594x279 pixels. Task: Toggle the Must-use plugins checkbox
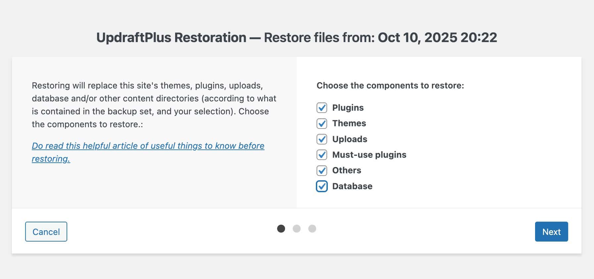point(322,155)
